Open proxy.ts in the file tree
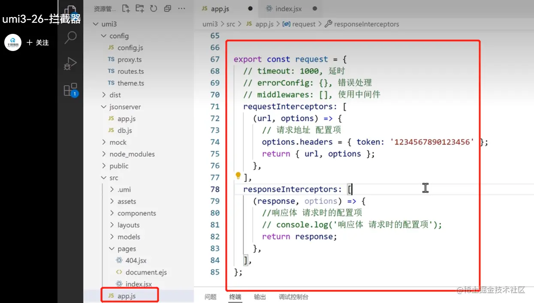Image resolution: width=534 pixels, height=303 pixels. (130, 60)
